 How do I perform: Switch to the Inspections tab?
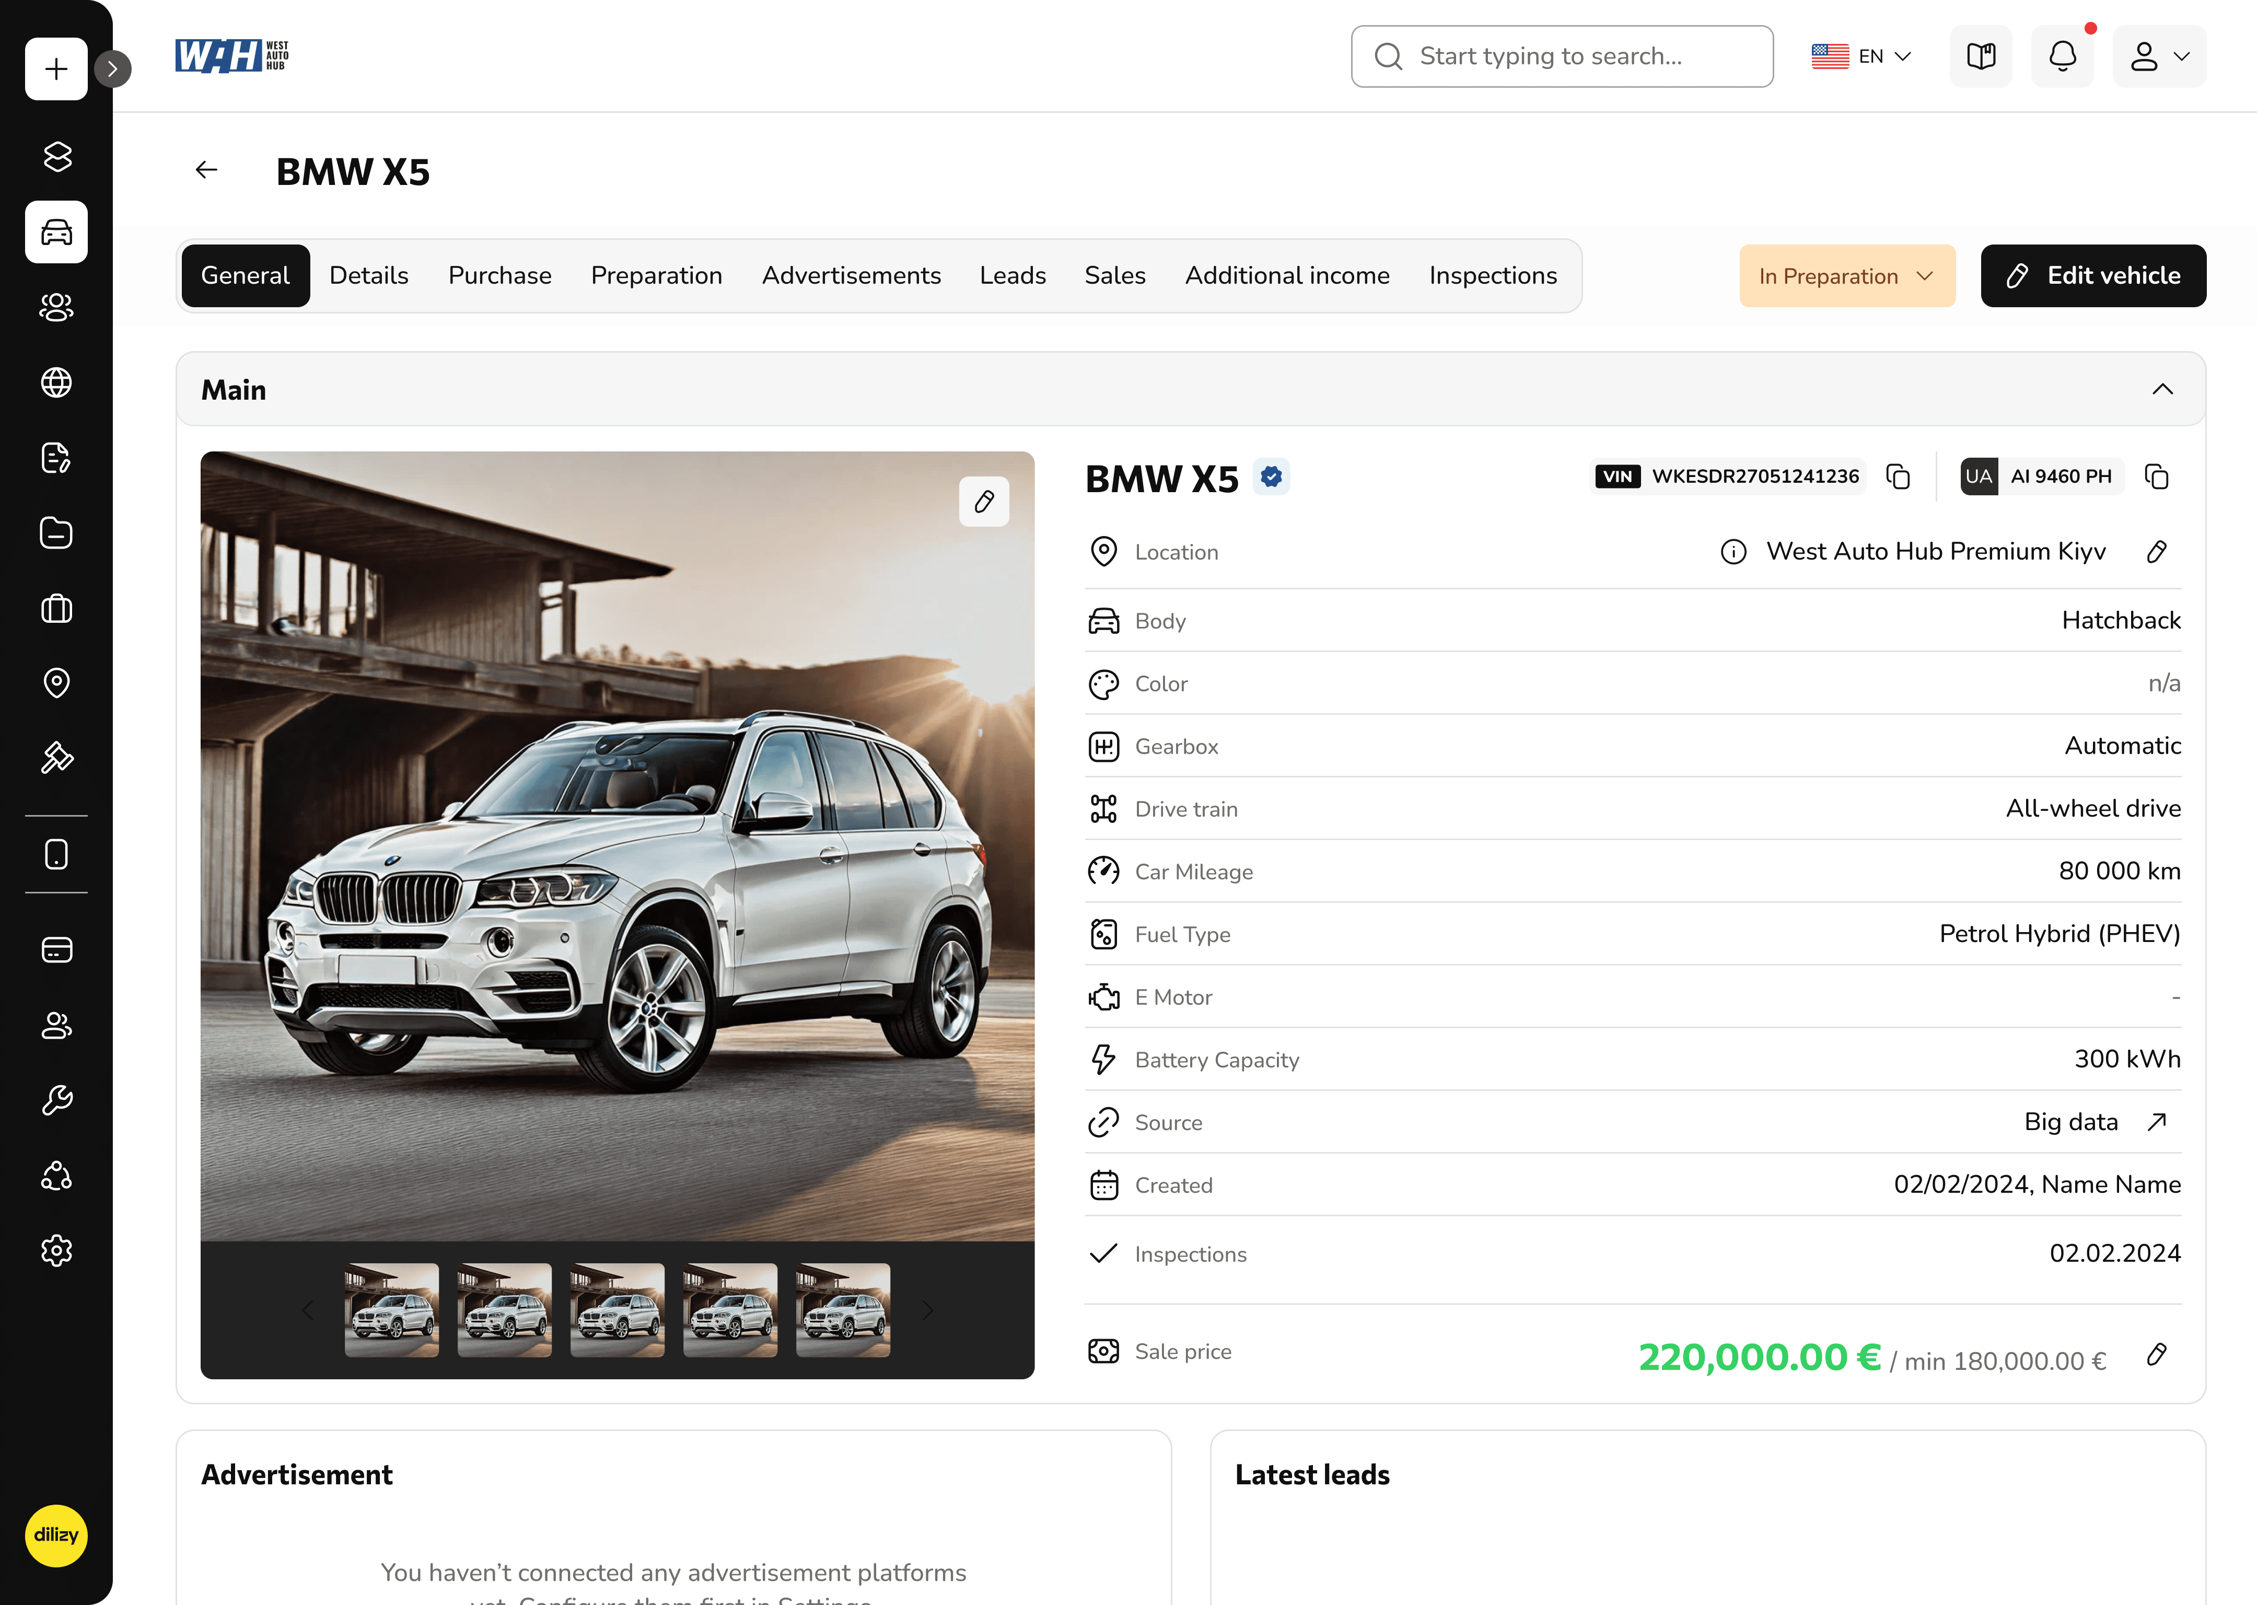click(1493, 276)
